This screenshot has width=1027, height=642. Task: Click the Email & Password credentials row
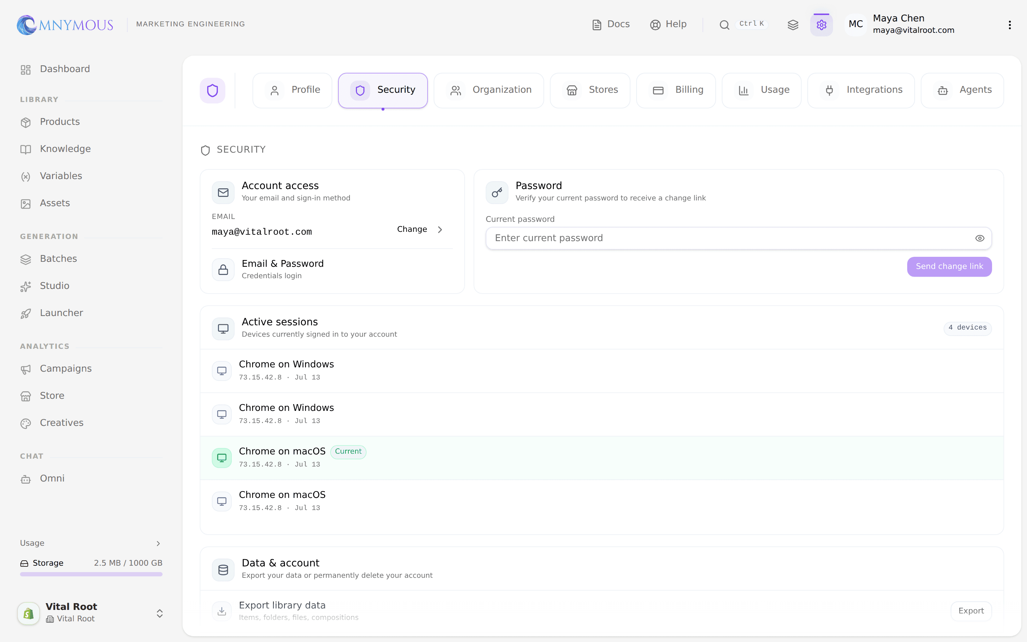point(332,270)
